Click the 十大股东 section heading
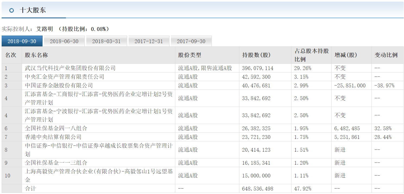The width and height of the screenshot is (404, 194). pos(33,10)
